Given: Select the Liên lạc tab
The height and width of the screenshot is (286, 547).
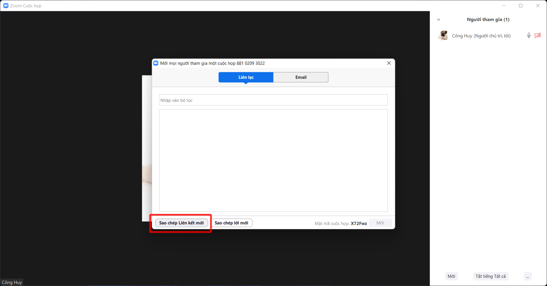Looking at the screenshot, I should pyautogui.click(x=246, y=77).
